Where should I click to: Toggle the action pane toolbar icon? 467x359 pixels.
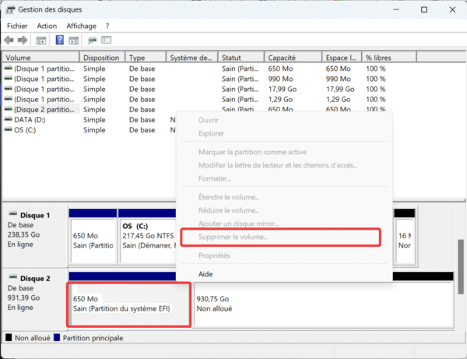(74, 40)
